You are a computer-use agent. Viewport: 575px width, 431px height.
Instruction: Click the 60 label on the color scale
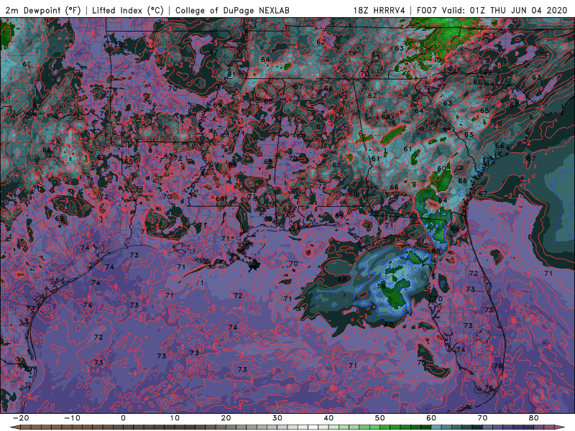pyautogui.click(x=431, y=418)
